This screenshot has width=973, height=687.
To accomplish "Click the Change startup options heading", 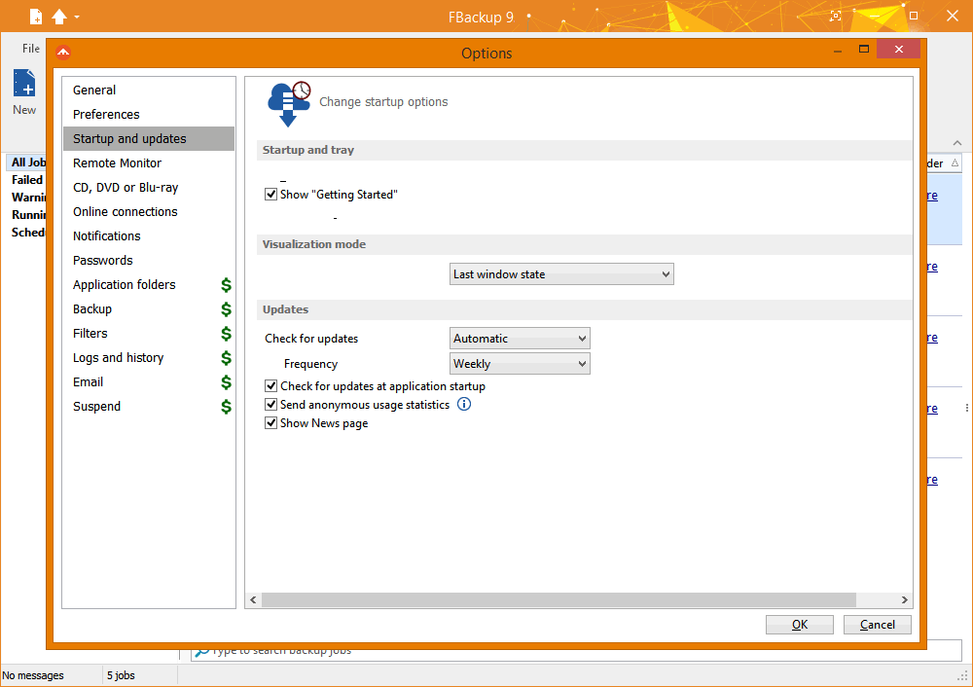I will [383, 102].
